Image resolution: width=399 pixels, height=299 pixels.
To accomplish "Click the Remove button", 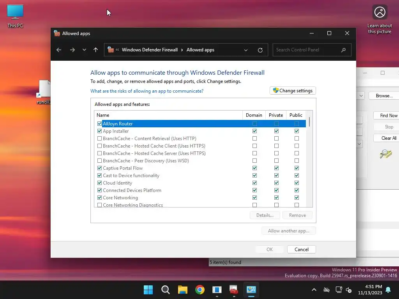I will click(x=297, y=215).
